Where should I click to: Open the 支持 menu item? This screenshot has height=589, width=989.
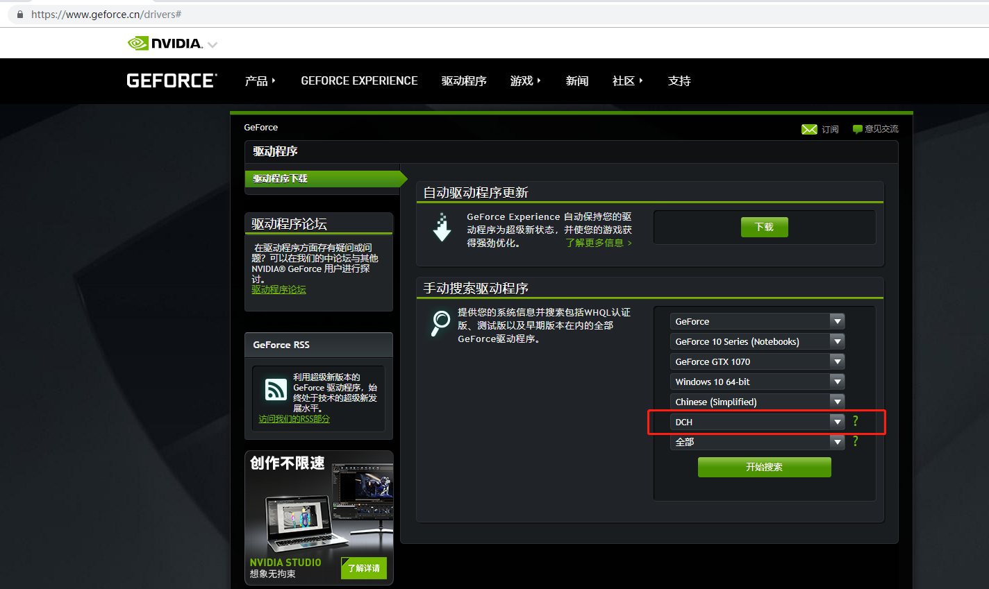(679, 80)
